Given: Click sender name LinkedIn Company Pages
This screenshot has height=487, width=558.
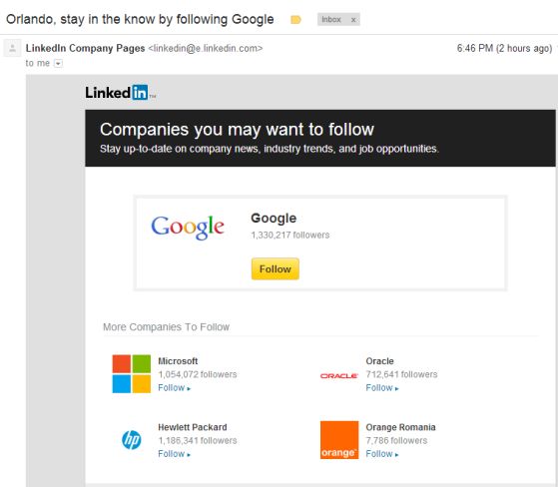Looking at the screenshot, I should point(86,48).
